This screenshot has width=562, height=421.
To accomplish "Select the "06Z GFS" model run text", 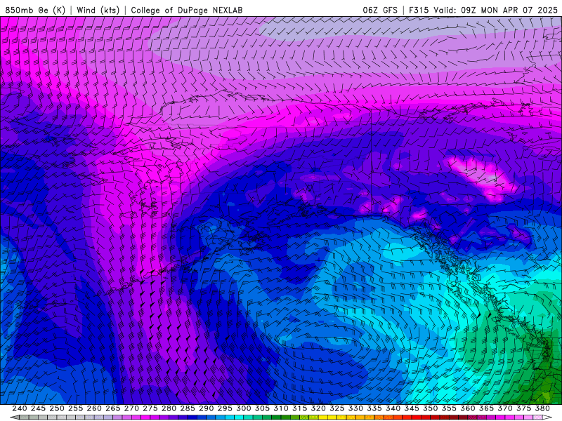I will [x=380, y=10].
